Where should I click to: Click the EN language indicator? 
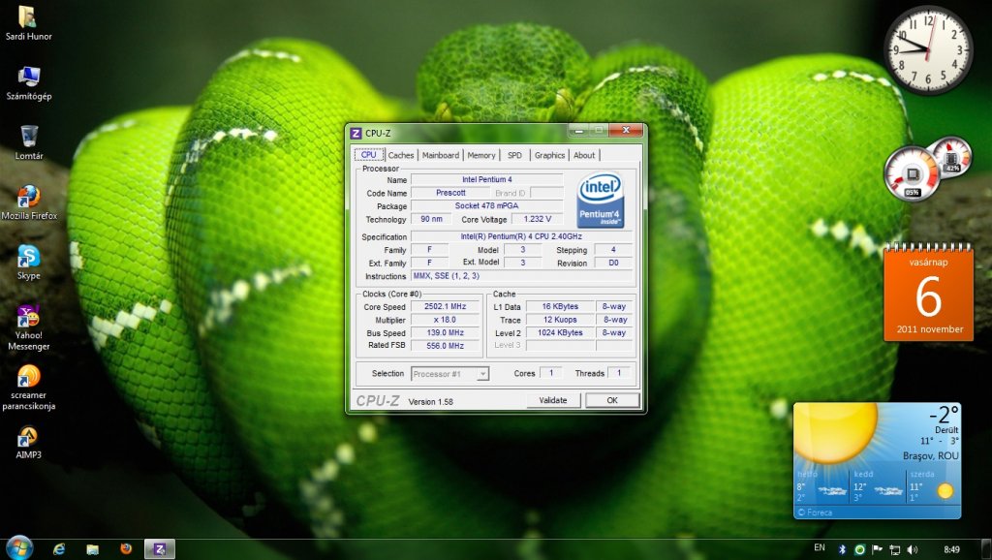click(820, 548)
